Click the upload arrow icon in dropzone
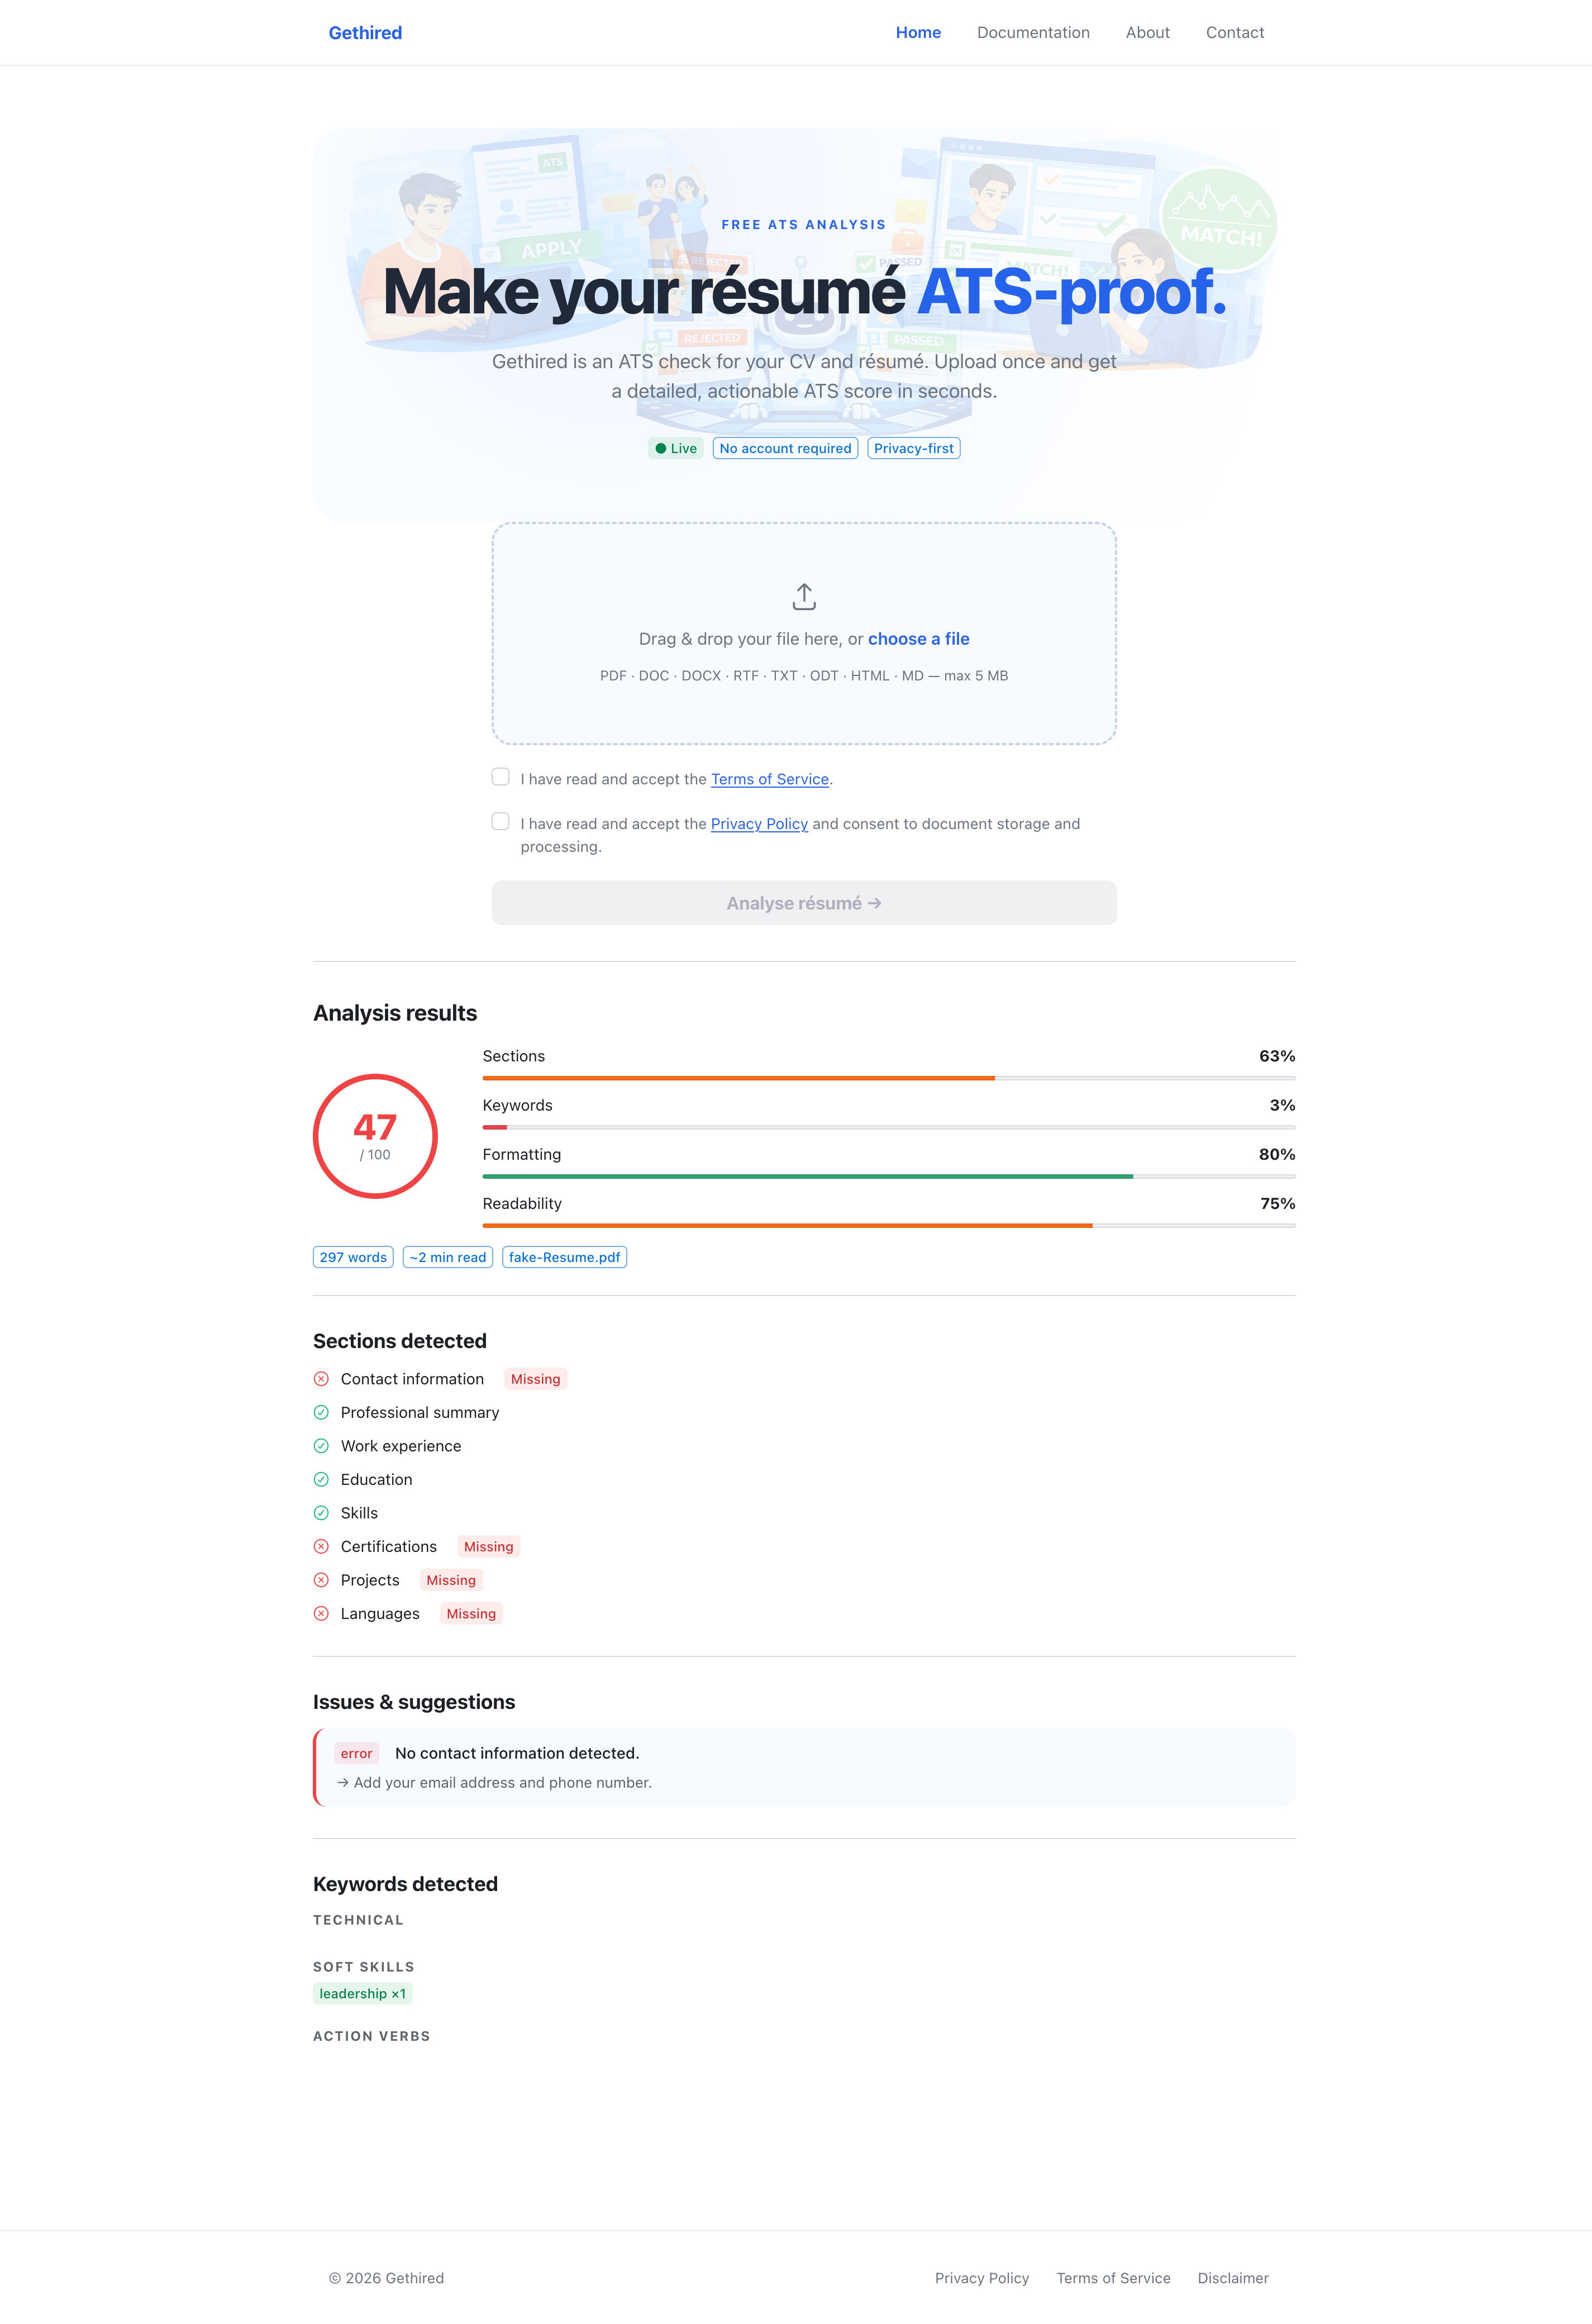Viewport: 1592px width, 2324px height. pos(804,597)
